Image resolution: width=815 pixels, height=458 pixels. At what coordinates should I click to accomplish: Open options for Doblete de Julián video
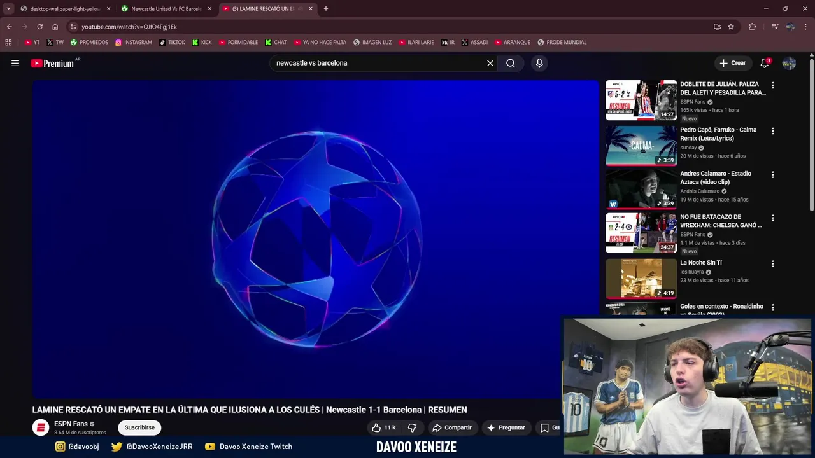(773, 85)
